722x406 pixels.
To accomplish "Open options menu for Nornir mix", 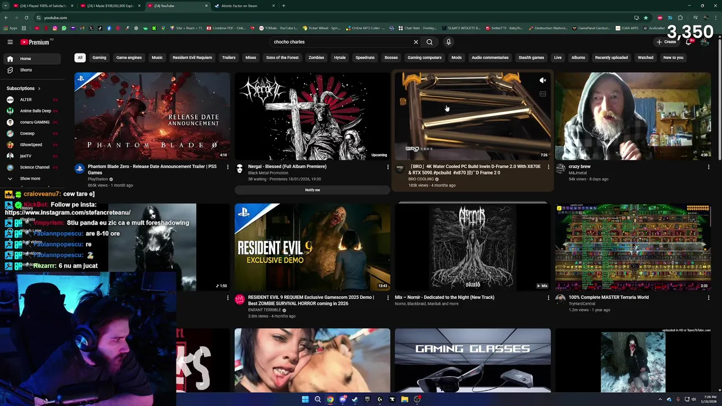I will [548, 298].
